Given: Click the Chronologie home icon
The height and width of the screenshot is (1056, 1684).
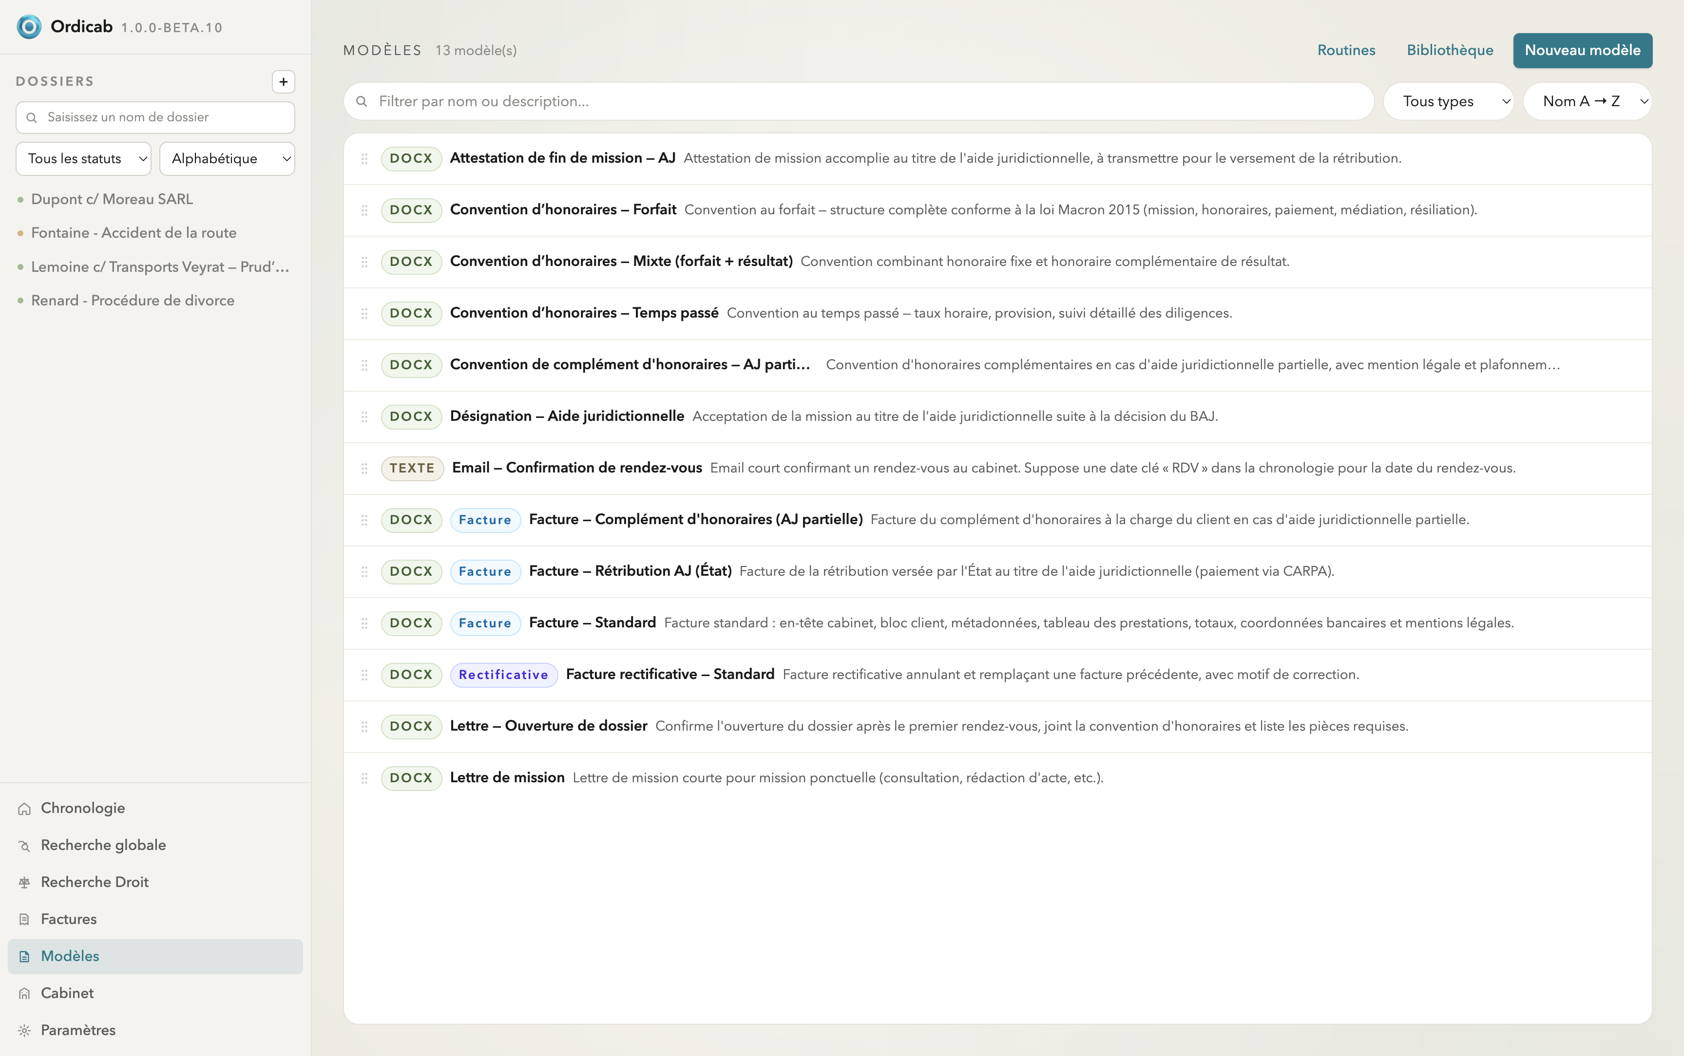Looking at the screenshot, I should pos(24,808).
